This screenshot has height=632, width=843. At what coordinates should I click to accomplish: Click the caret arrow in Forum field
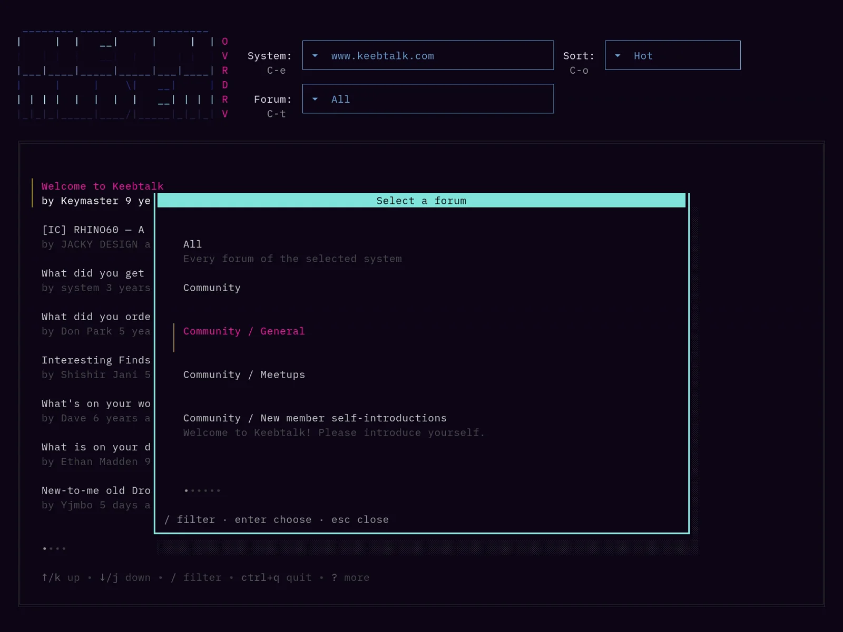(x=315, y=99)
